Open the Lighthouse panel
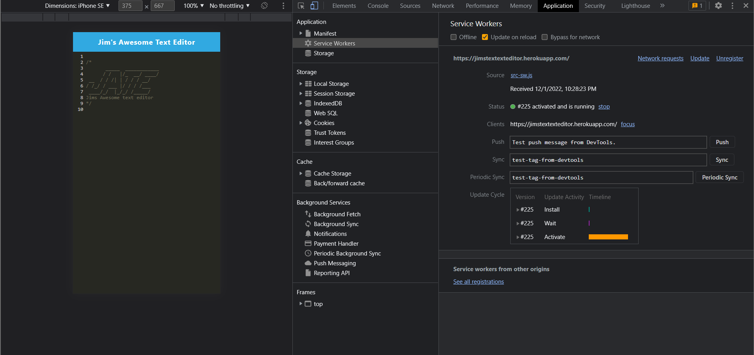Viewport: 754px width, 355px height. click(x=635, y=6)
